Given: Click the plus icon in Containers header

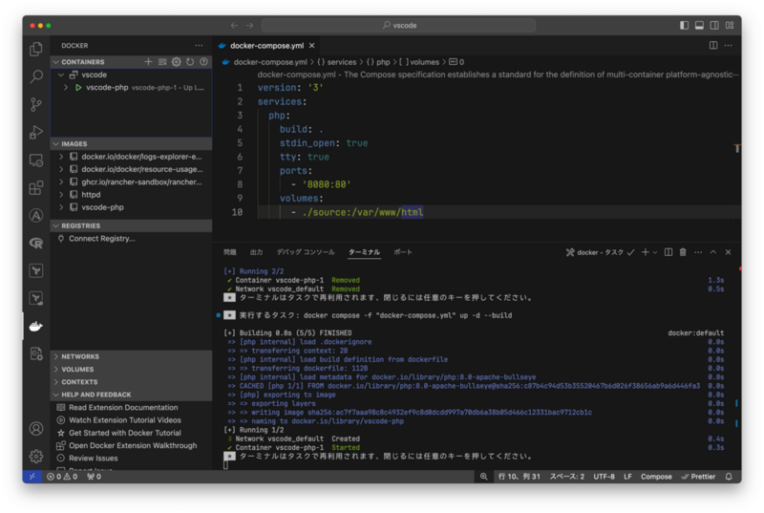Looking at the screenshot, I should tap(148, 62).
